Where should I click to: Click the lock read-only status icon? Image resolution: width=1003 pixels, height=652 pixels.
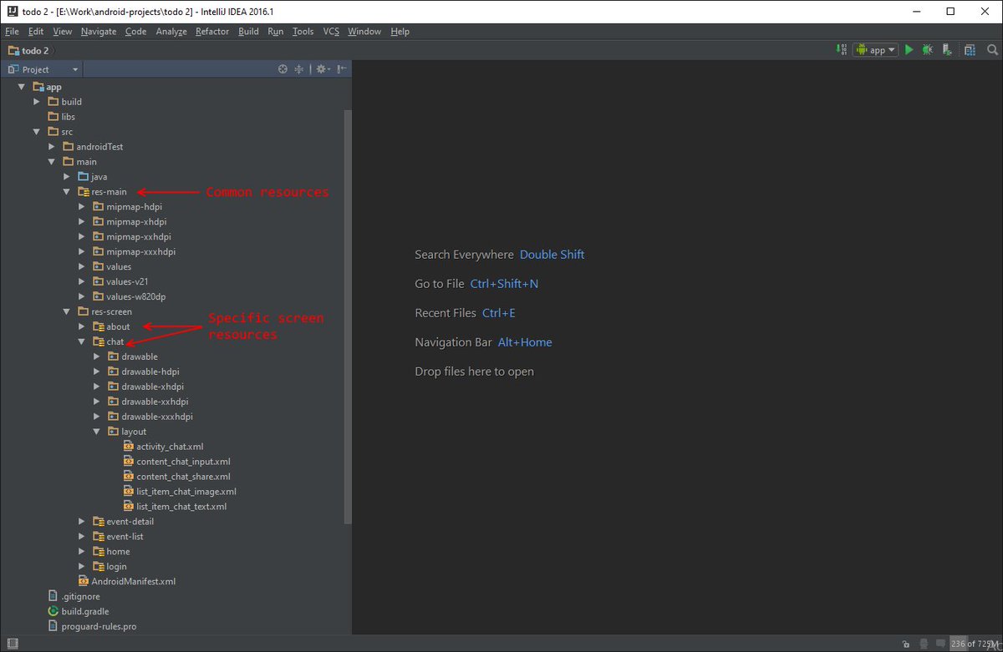click(x=907, y=644)
